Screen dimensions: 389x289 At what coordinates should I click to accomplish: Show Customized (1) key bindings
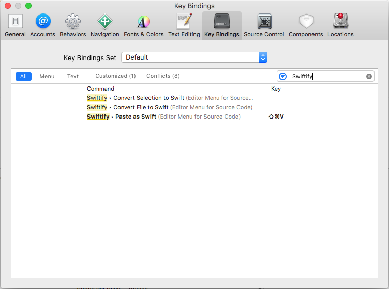click(x=115, y=76)
